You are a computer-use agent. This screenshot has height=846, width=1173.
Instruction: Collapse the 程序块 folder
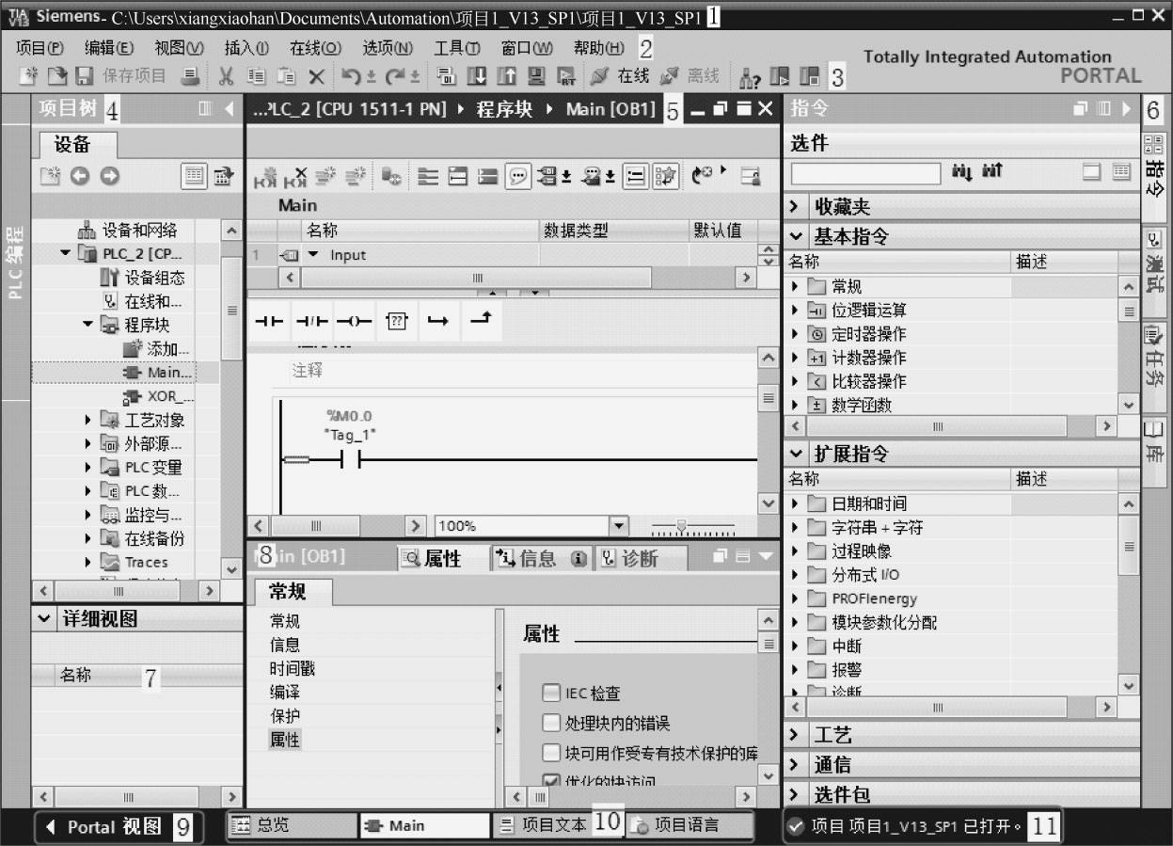click(88, 325)
